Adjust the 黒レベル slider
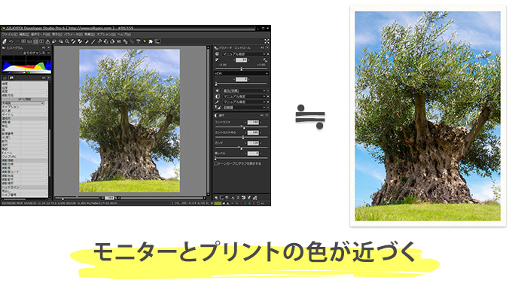 click(241, 158)
